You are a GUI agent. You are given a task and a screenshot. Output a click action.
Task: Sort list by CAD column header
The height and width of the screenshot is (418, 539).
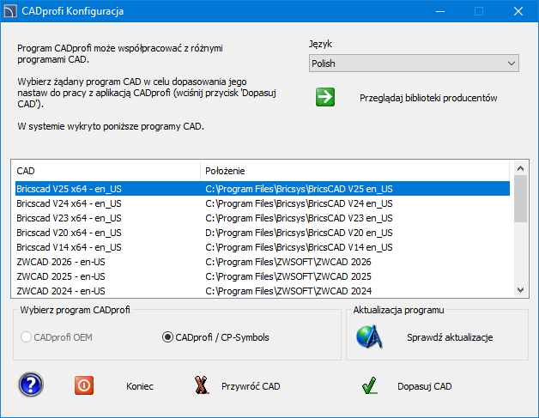pos(106,170)
